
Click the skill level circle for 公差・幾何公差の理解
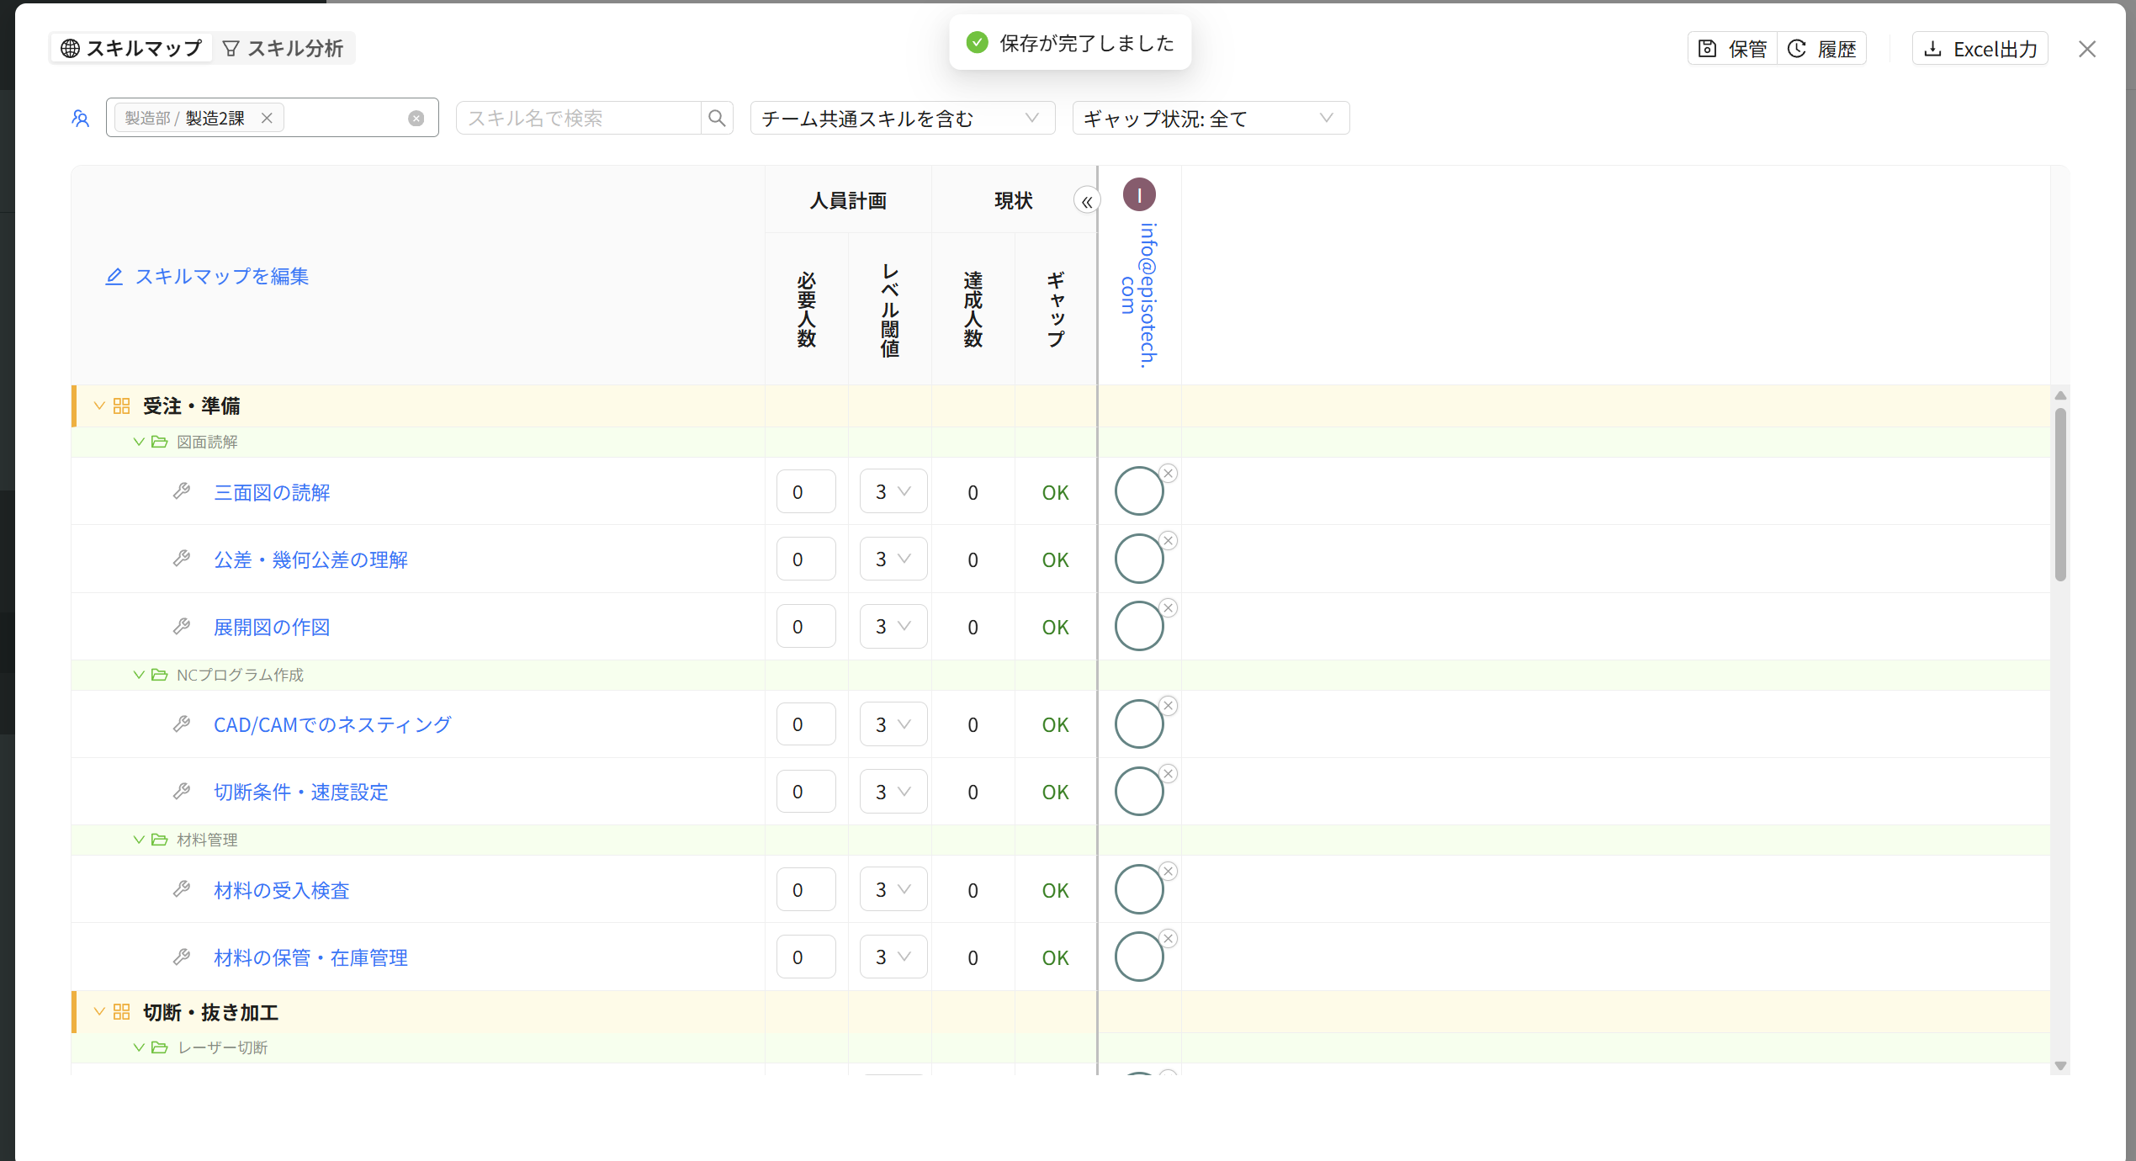[1139, 559]
